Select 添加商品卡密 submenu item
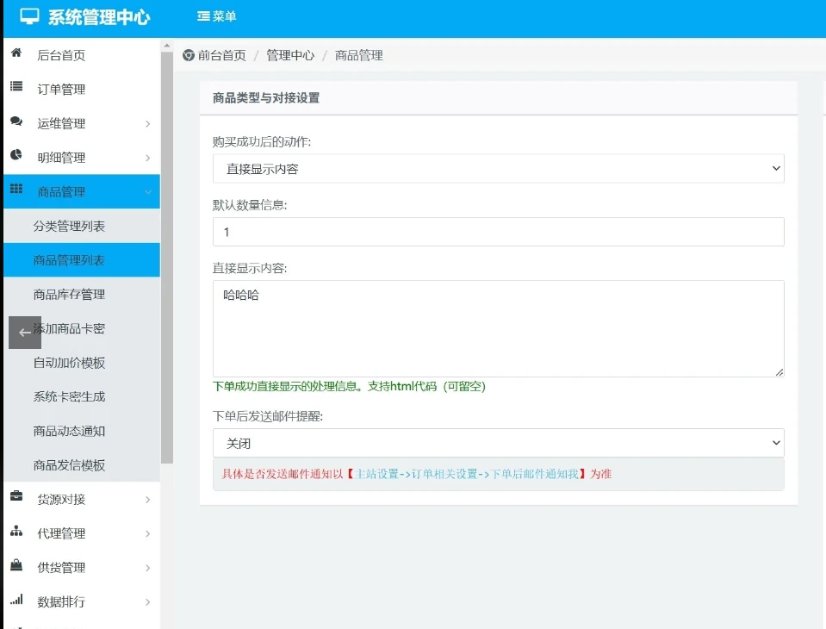The height and width of the screenshot is (629, 826). [x=82, y=329]
